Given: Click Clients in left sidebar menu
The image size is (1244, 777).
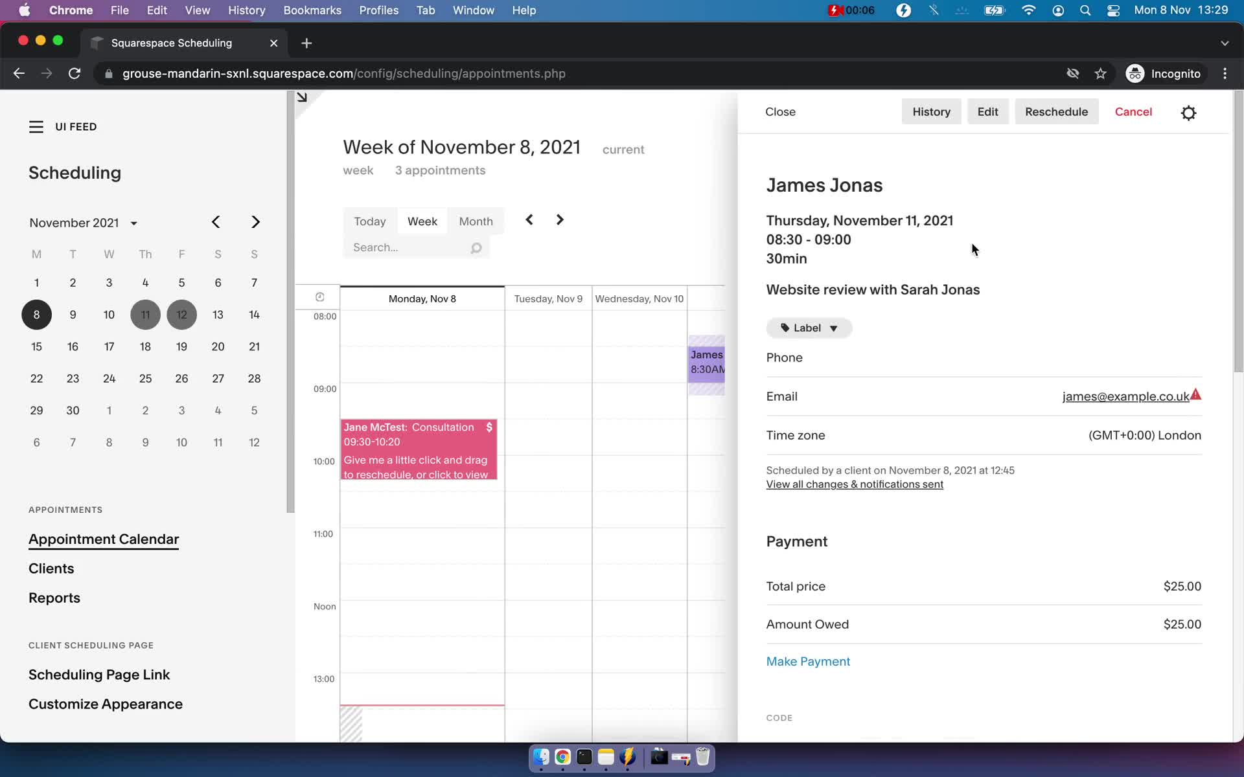Looking at the screenshot, I should tap(51, 567).
